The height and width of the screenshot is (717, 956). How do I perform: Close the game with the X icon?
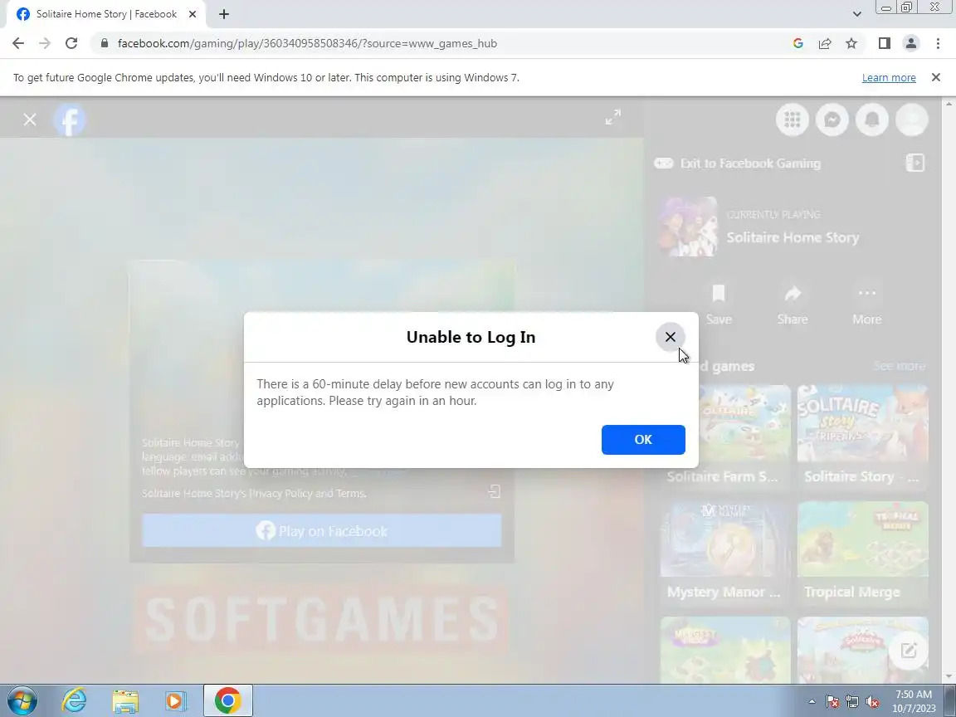click(30, 119)
